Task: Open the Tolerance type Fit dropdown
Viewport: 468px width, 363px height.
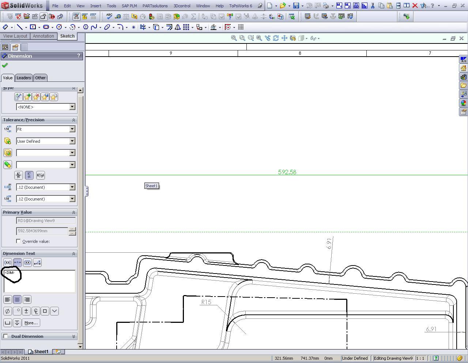Action: coord(46,129)
